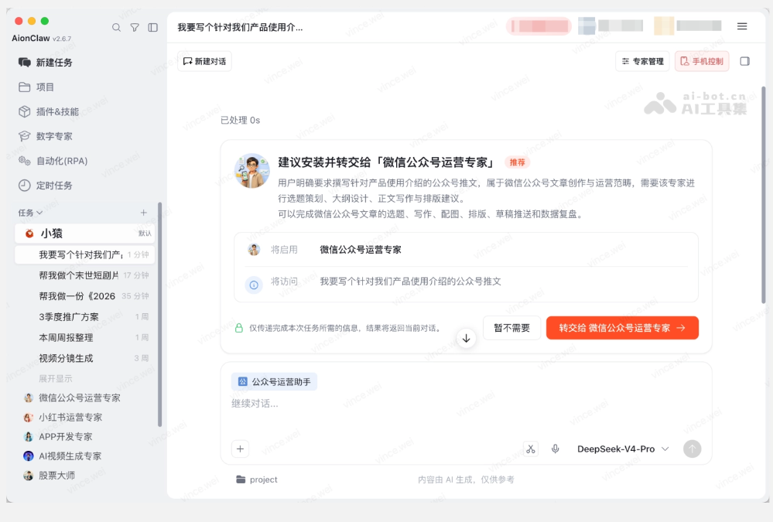Click the info icon beside 将访问
773x522 pixels.
253,285
